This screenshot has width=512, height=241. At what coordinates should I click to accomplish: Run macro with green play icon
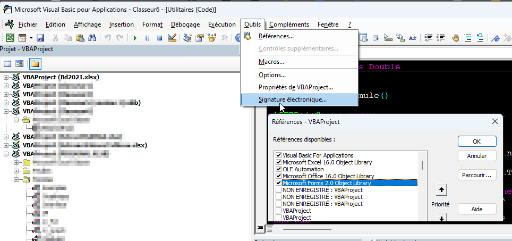pos(135,38)
